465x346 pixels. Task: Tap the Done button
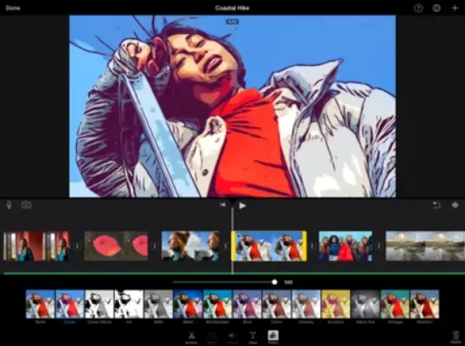13,8
